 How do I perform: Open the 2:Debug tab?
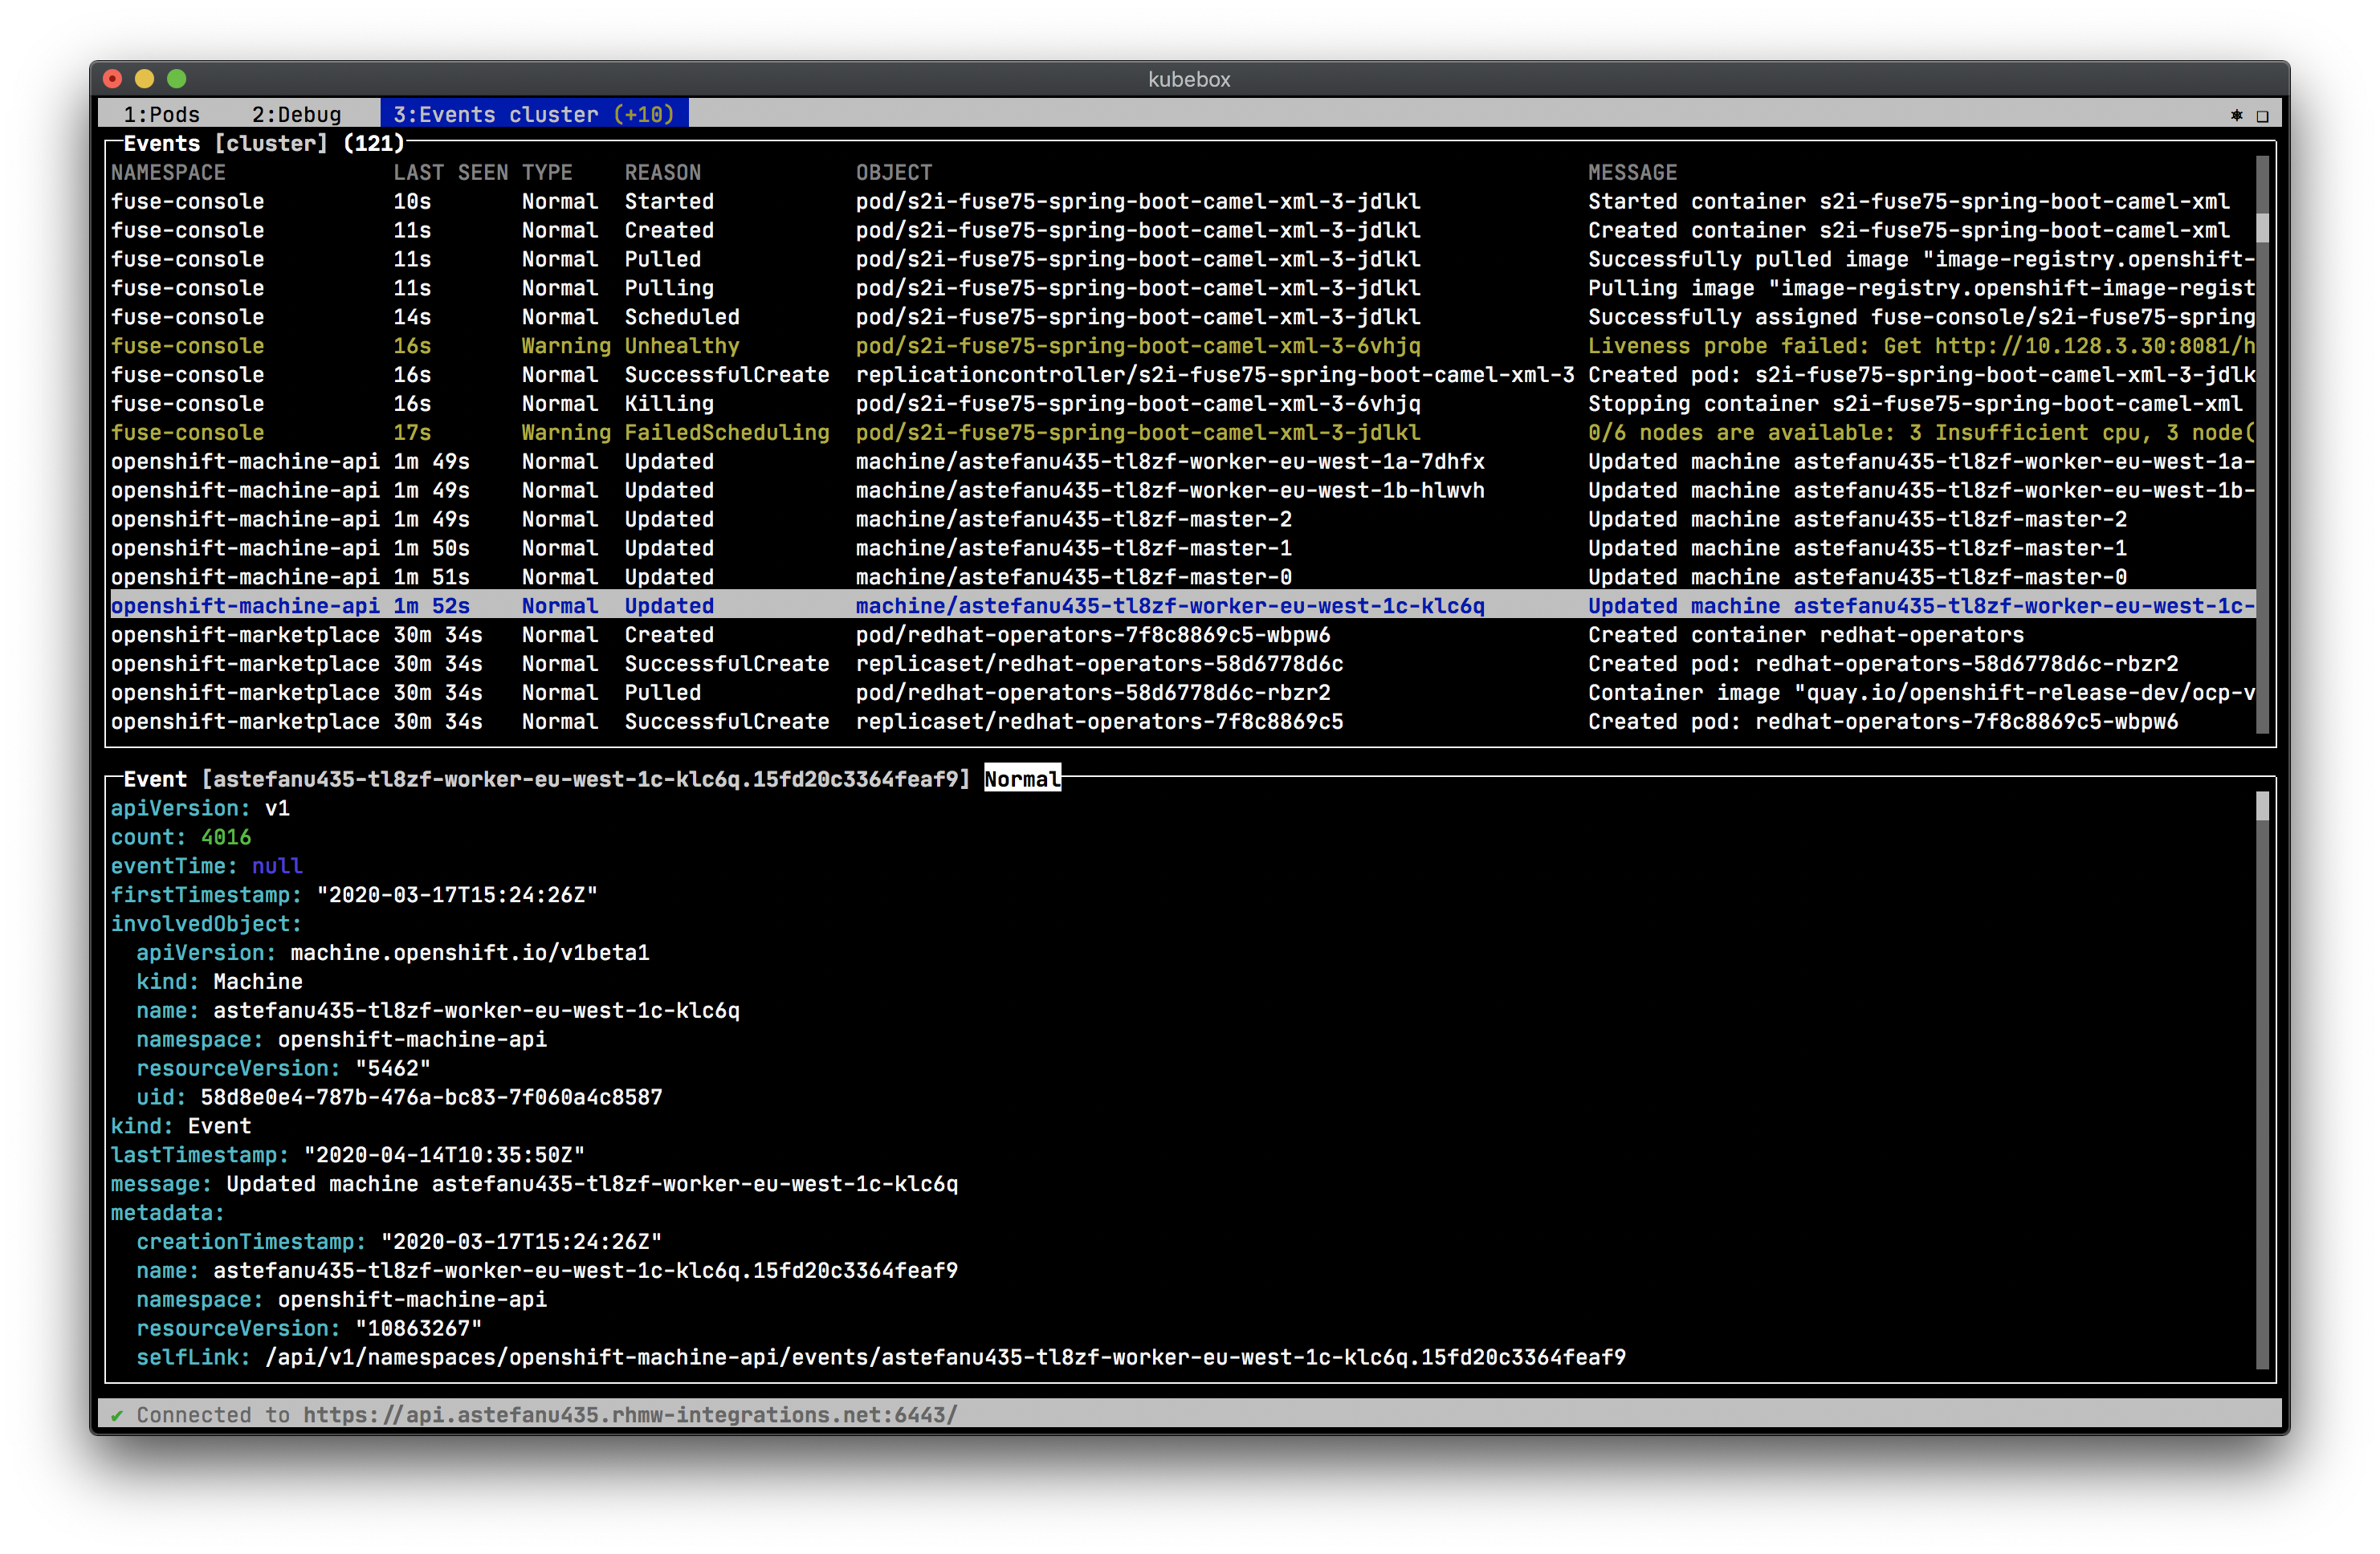coord(296,114)
